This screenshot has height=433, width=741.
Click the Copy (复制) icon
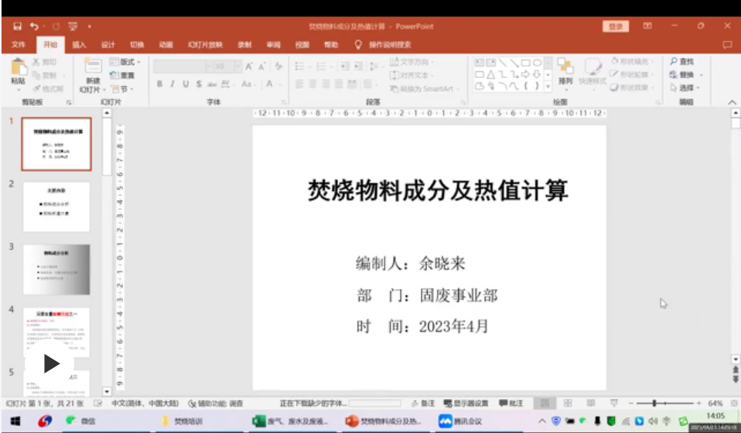pos(36,75)
